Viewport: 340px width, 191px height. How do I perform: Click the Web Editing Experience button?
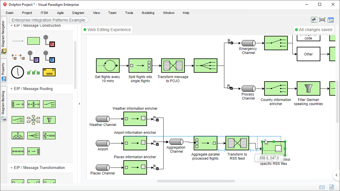107,29
